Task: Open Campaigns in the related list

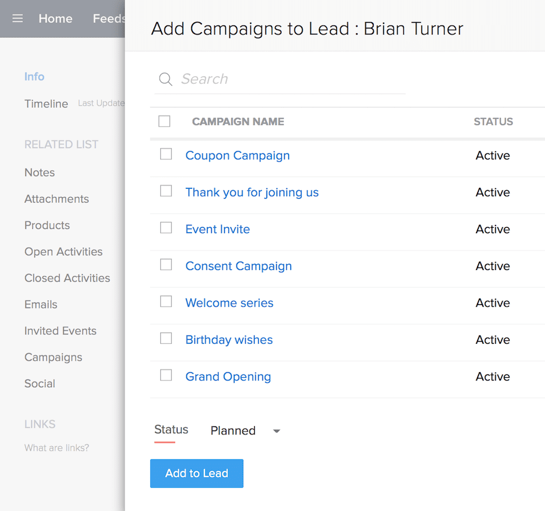Action: click(53, 357)
